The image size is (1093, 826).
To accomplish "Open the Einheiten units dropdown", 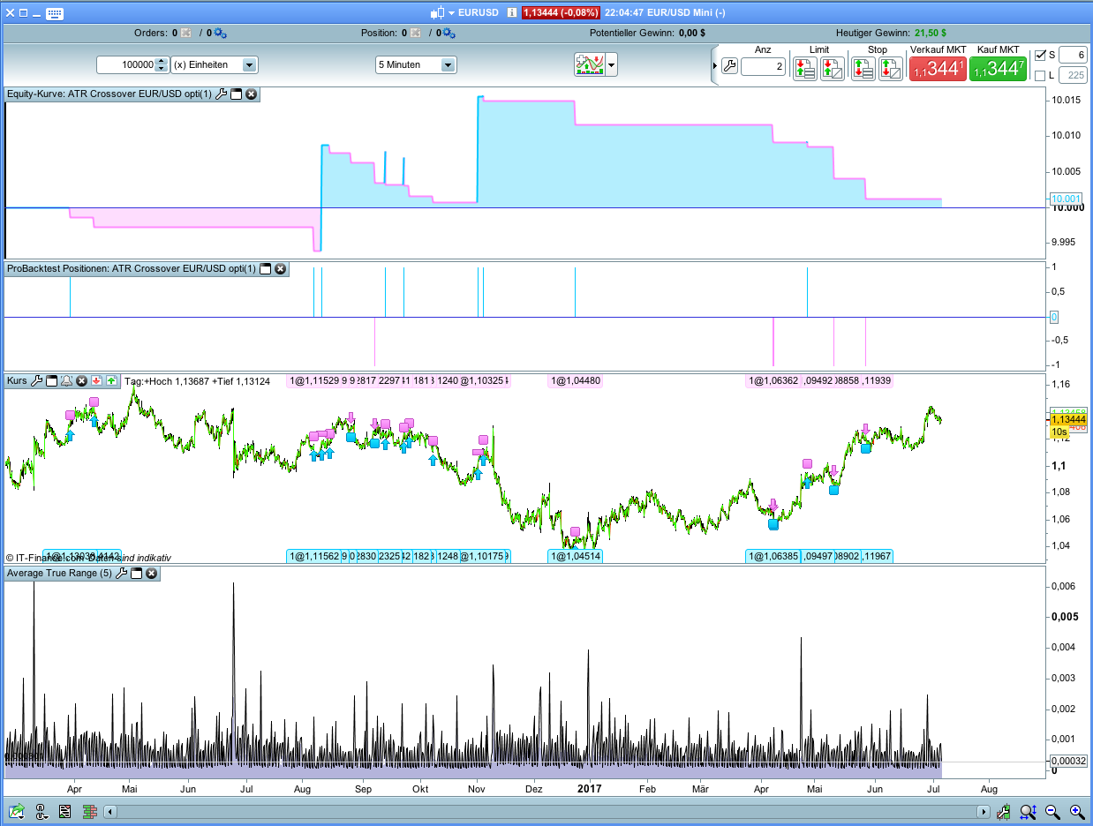I will pos(250,65).
